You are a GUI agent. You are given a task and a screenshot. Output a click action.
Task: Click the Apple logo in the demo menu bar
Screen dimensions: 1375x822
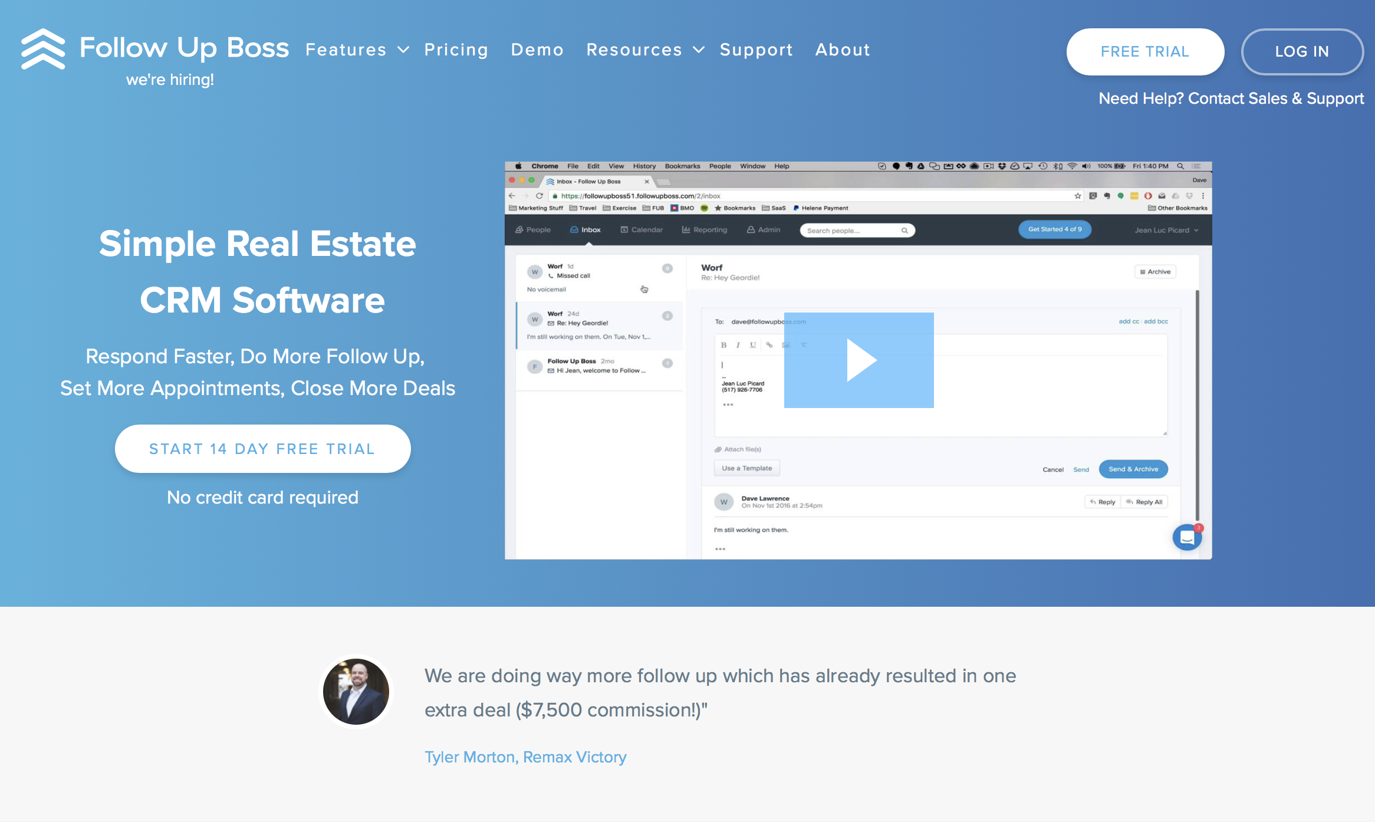pos(518,166)
